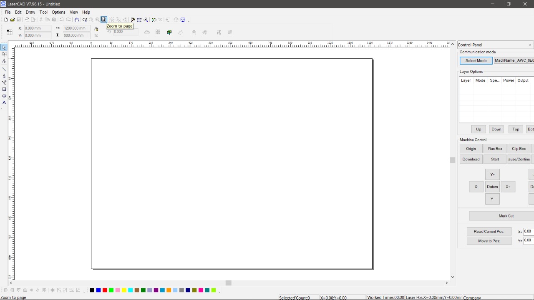Open the Draw menu
534x300 pixels.
pos(30,12)
